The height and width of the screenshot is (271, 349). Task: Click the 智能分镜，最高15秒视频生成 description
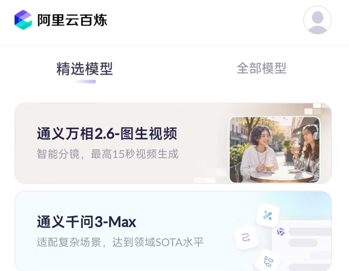click(108, 154)
